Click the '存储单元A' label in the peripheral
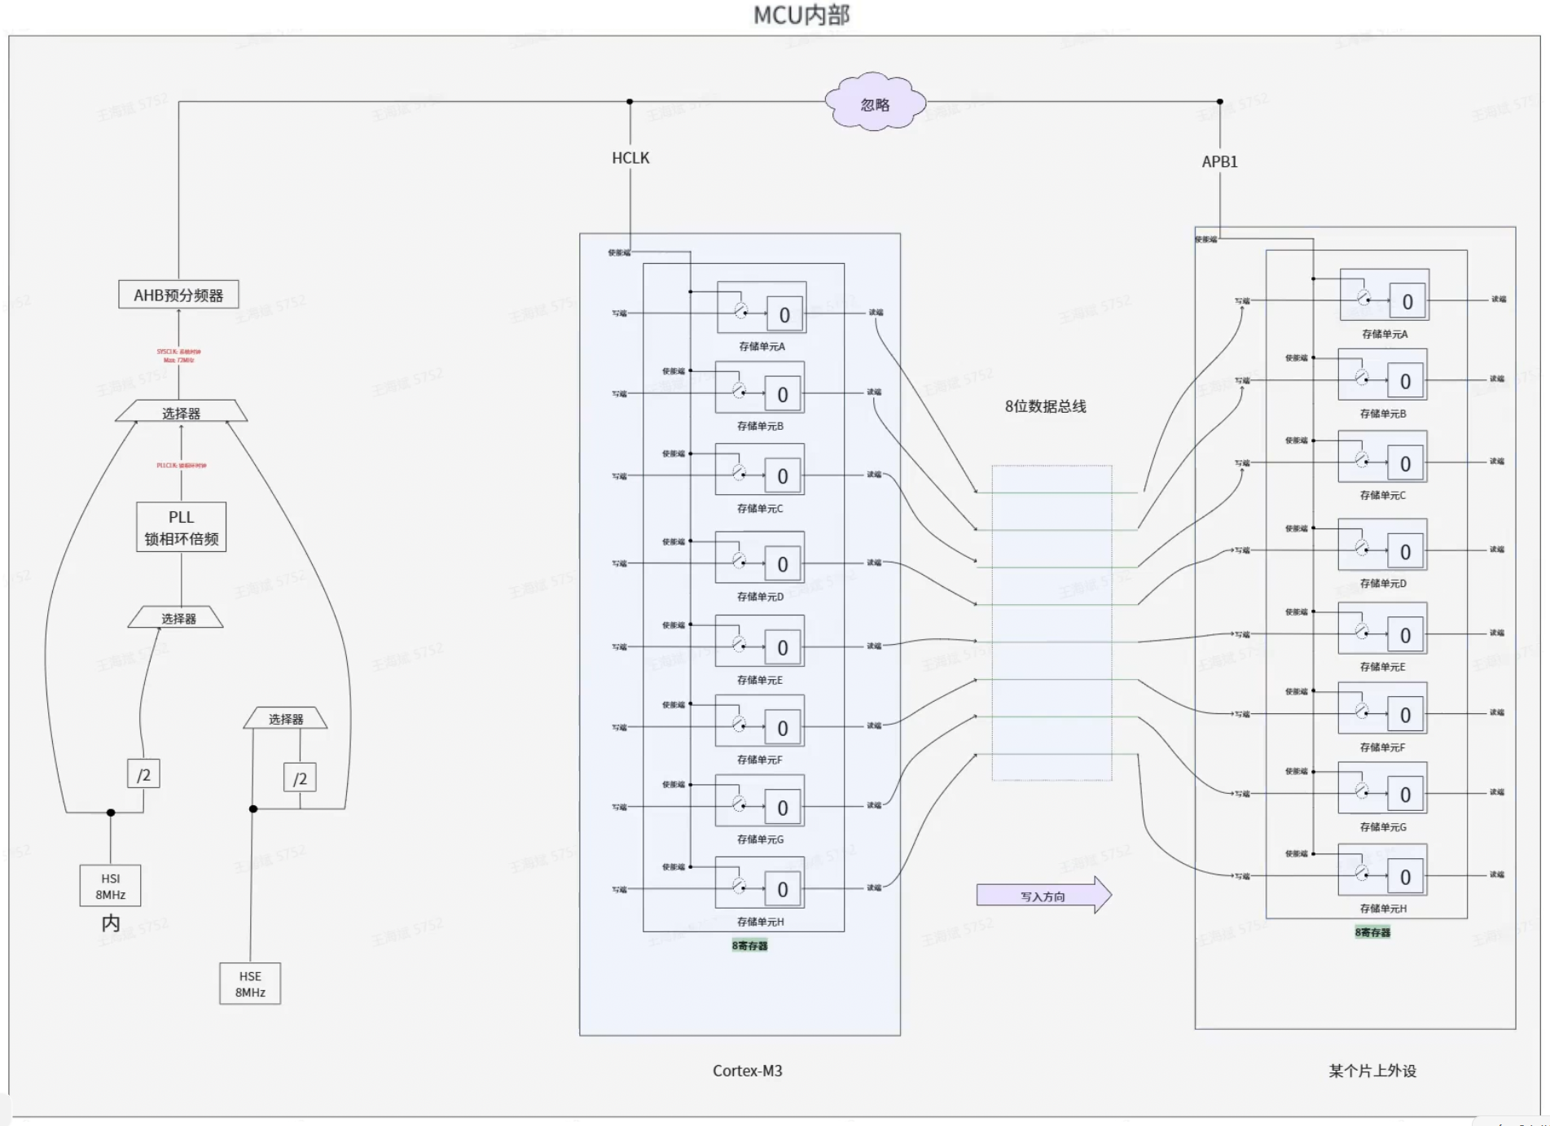The height and width of the screenshot is (1126, 1550). [x=1385, y=334]
